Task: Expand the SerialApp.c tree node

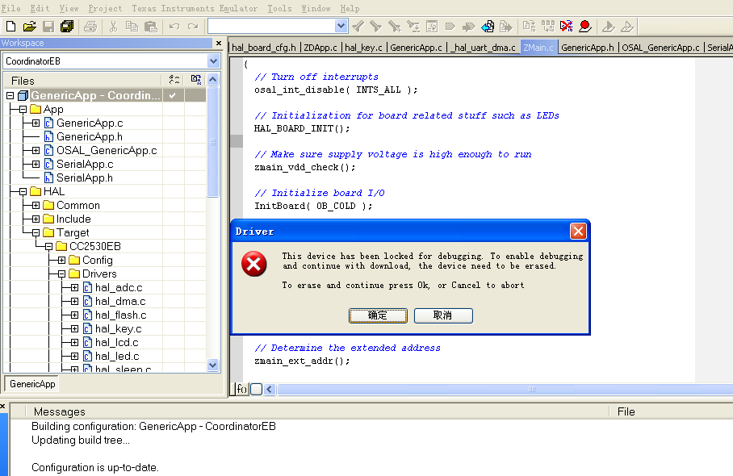Action: coord(36,164)
